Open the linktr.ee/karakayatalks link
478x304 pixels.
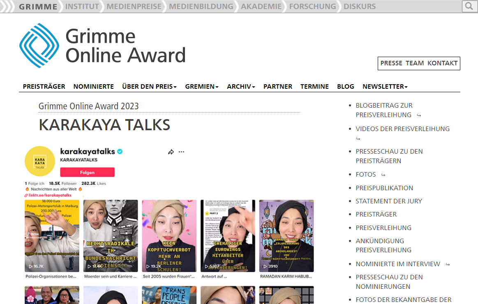point(50,195)
